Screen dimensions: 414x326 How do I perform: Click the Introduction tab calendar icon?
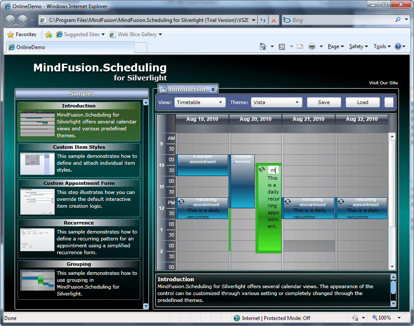click(164, 89)
